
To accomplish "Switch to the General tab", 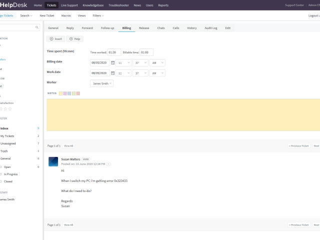I will [53, 28].
